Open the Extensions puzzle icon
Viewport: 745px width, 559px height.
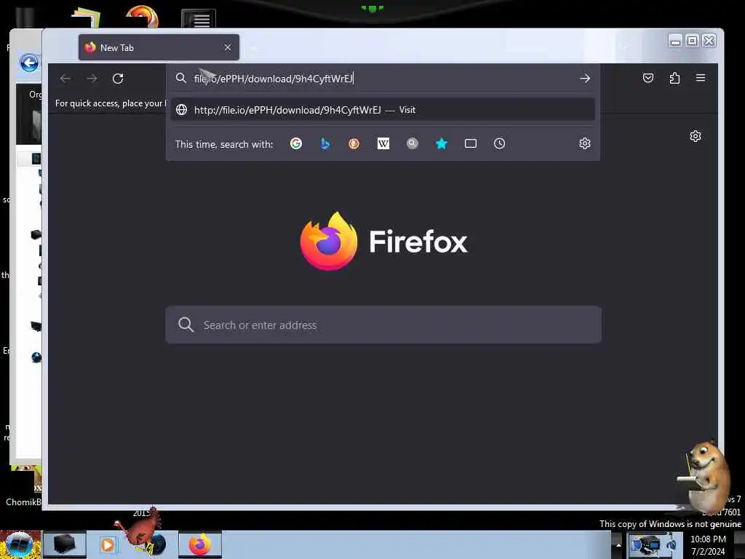click(674, 78)
